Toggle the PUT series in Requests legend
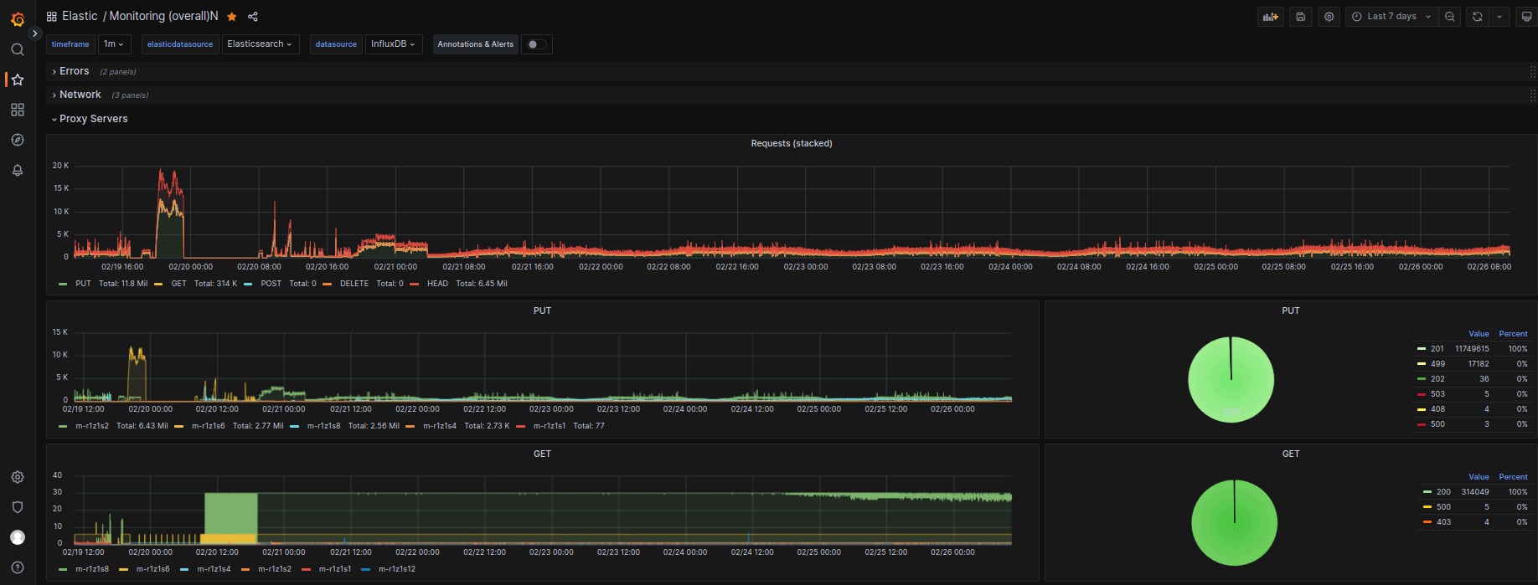This screenshot has width=1538, height=585. pyautogui.click(x=83, y=284)
